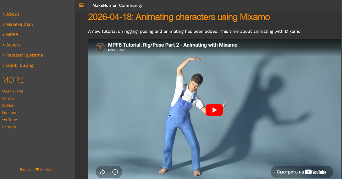342x179 pixels.
Task: Play the YouTube video
Action: coord(214,110)
